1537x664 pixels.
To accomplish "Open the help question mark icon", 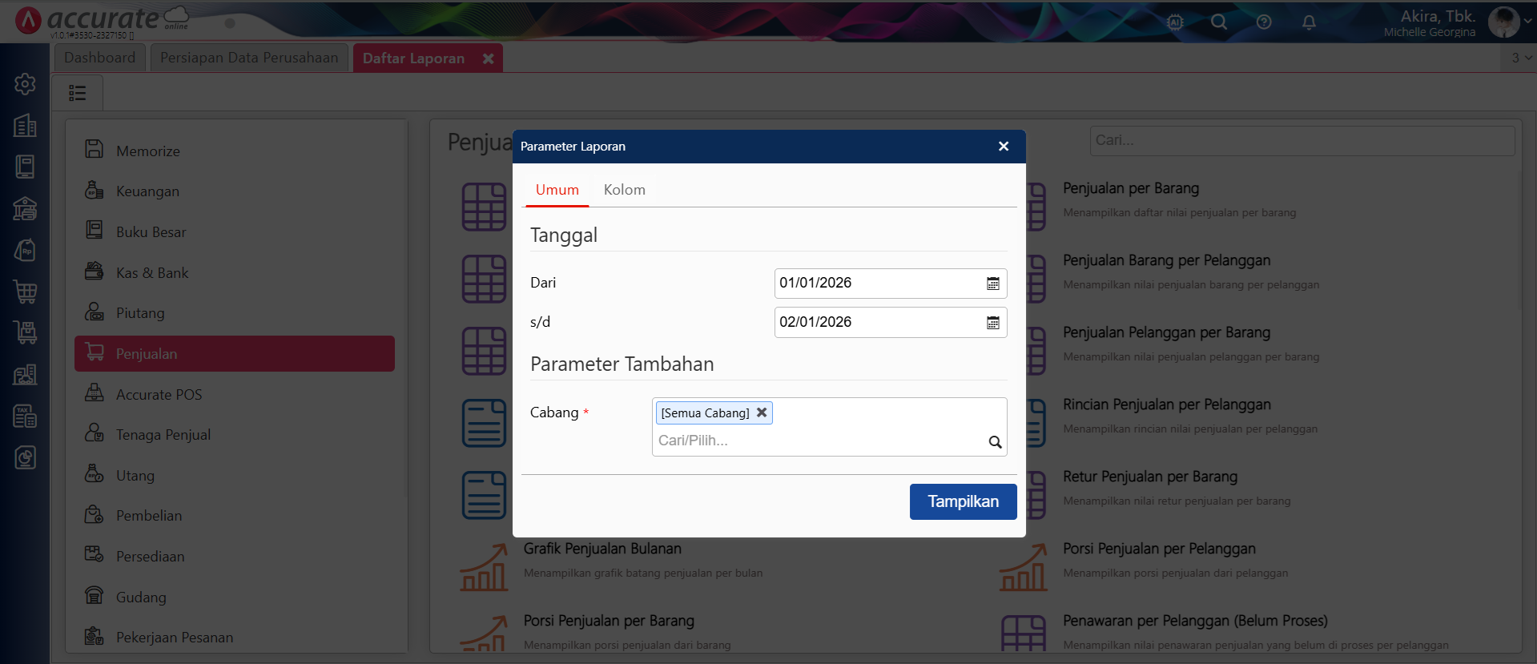I will coord(1264,22).
